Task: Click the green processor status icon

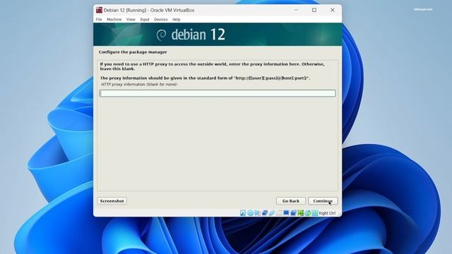Action: click(x=300, y=213)
